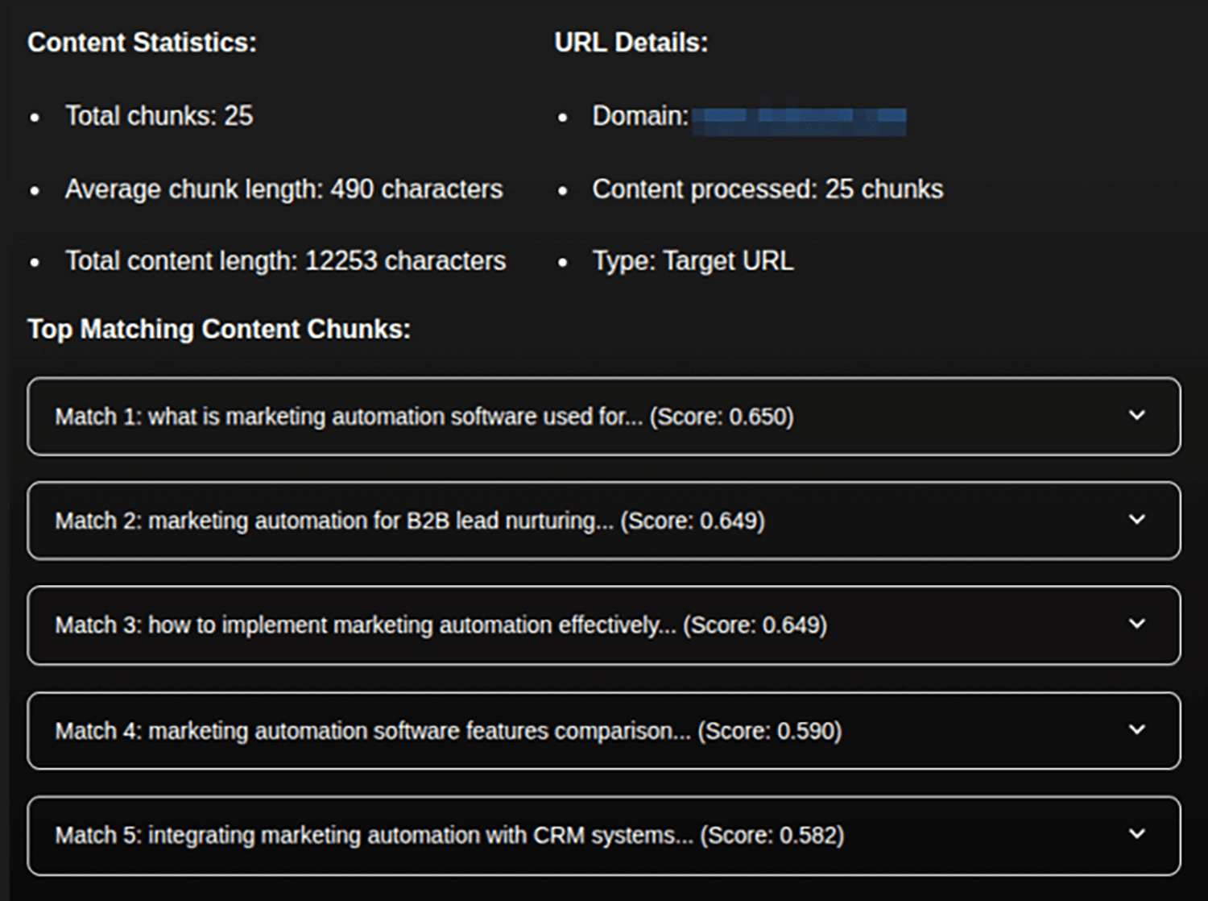Expand 'software features comparison' match
Screen dimensions: 1208x901
pos(603,730)
